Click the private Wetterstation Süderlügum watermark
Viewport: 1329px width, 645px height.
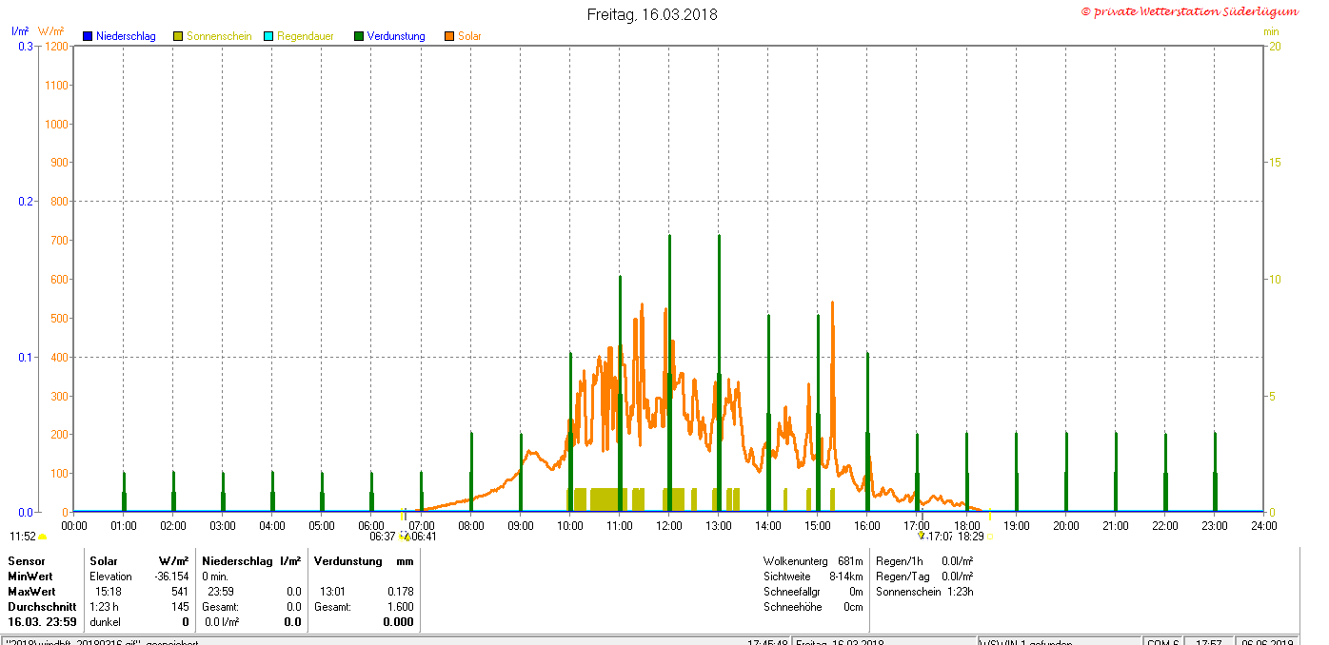coord(1189,11)
